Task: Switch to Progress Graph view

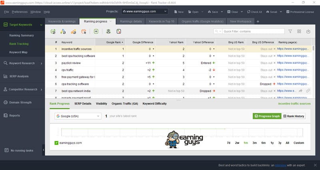Action: [x=267, y=116]
